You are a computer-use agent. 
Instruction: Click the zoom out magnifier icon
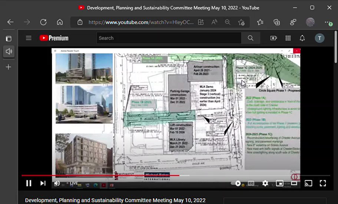228,22
